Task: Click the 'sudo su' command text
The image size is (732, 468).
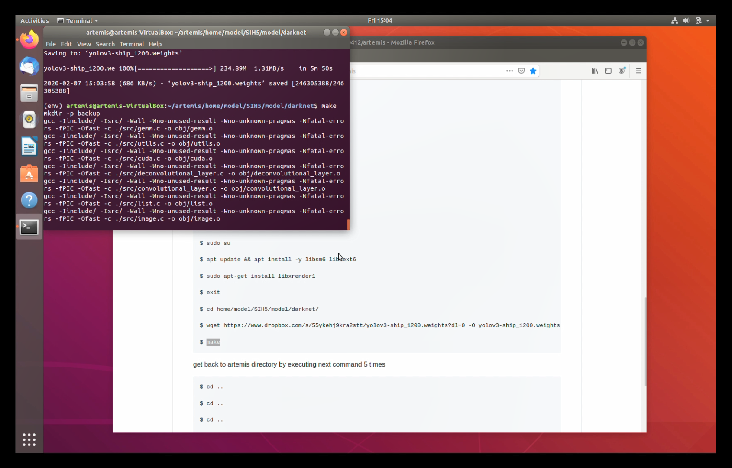Action: click(218, 243)
